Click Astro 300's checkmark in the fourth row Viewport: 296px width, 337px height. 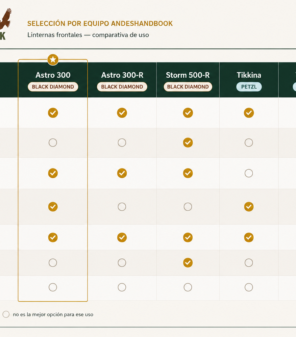pyautogui.click(x=53, y=207)
